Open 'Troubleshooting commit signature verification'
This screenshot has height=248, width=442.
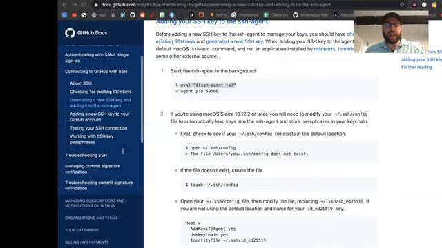99,185
